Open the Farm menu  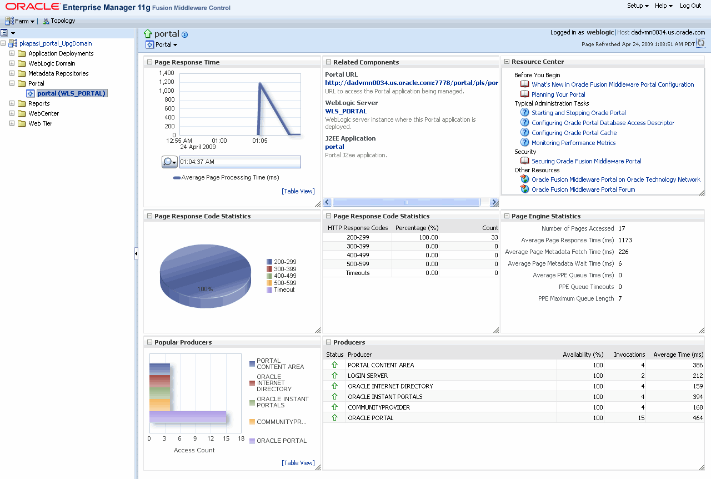coord(25,21)
